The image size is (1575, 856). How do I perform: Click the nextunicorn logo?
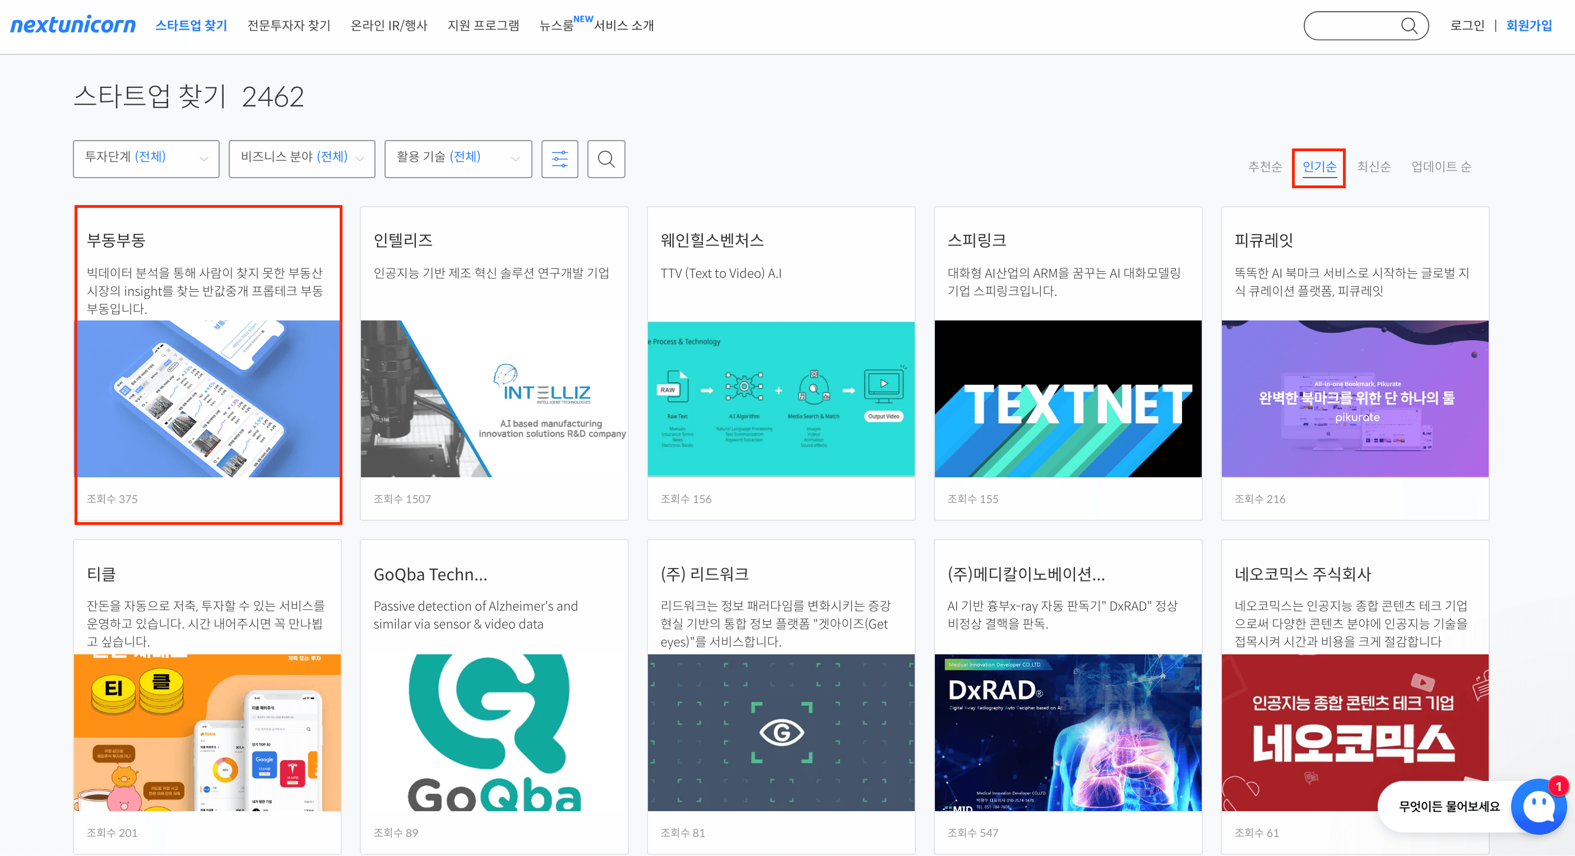[x=73, y=25]
